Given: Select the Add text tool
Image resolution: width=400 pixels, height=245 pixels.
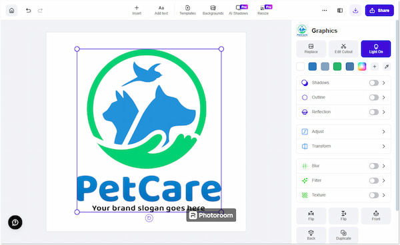Looking at the screenshot, I should click(161, 10).
